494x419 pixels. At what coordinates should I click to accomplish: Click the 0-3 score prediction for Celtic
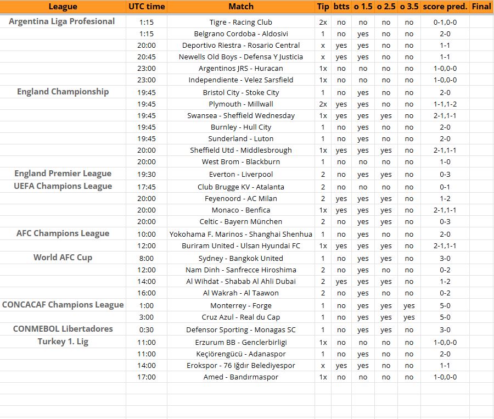pyautogui.click(x=445, y=222)
